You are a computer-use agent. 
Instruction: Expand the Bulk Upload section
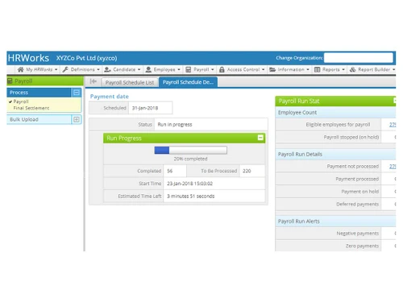[77, 119]
